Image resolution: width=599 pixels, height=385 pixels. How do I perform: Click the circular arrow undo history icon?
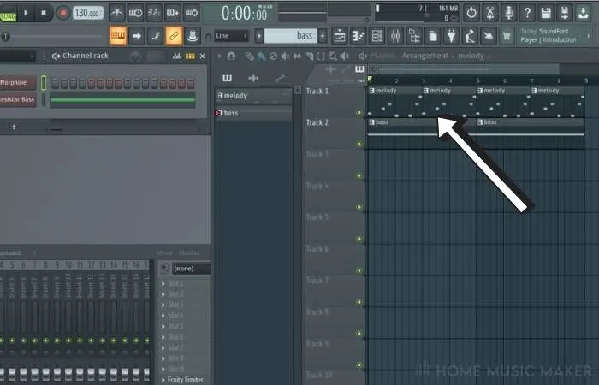[x=471, y=13]
